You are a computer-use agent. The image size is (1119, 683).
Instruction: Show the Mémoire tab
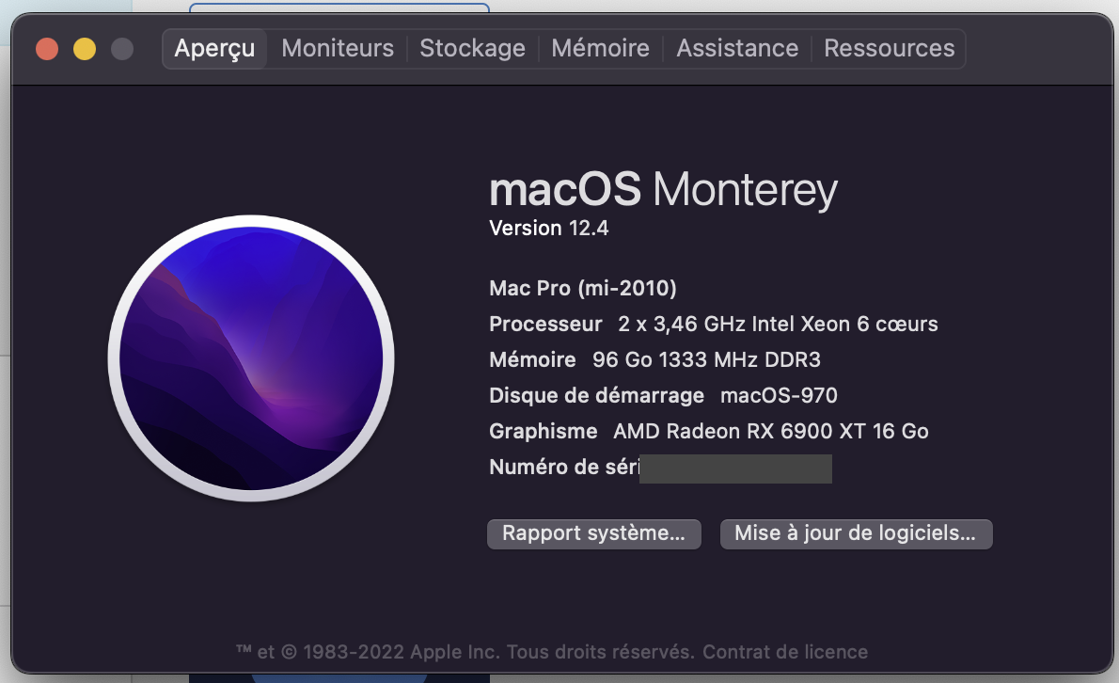[600, 49]
